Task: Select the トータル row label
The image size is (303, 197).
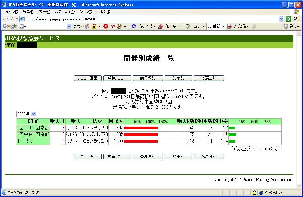Action: click(x=33, y=141)
